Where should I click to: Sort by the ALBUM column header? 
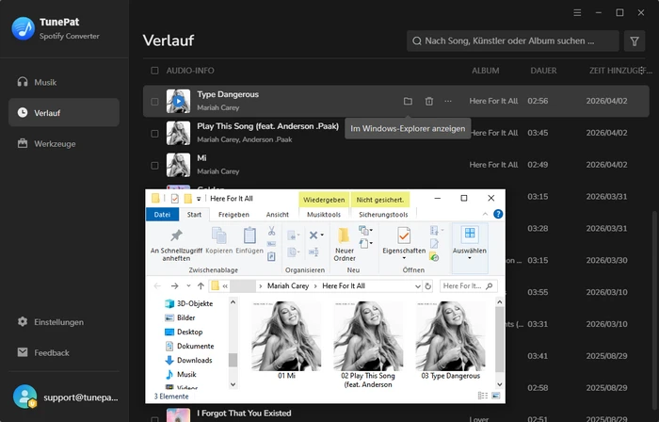(486, 71)
